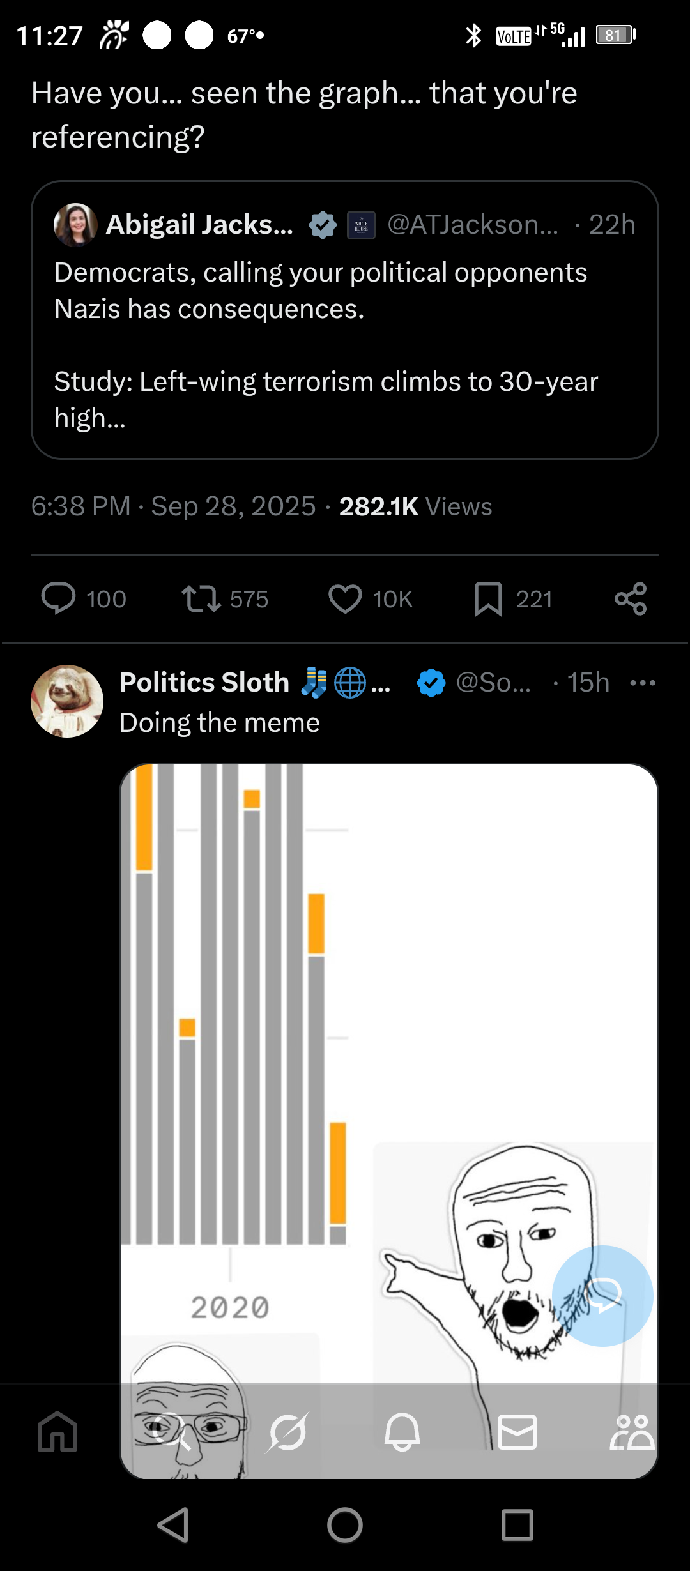This screenshot has height=1571, width=690.
Task: Open the Grok tab icon
Action: coord(287,1432)
